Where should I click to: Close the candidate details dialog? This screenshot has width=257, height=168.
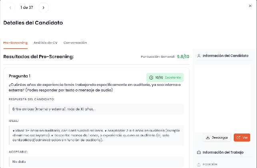[x=250, y=6]
